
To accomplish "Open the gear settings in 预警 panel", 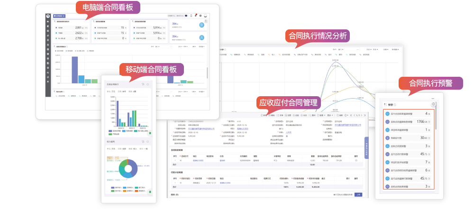I will pos(433,104).
